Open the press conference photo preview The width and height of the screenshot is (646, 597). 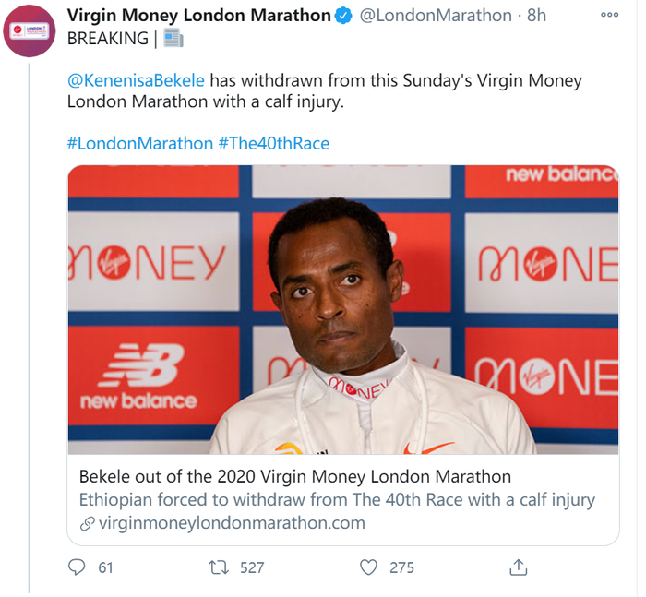[343, 309]
